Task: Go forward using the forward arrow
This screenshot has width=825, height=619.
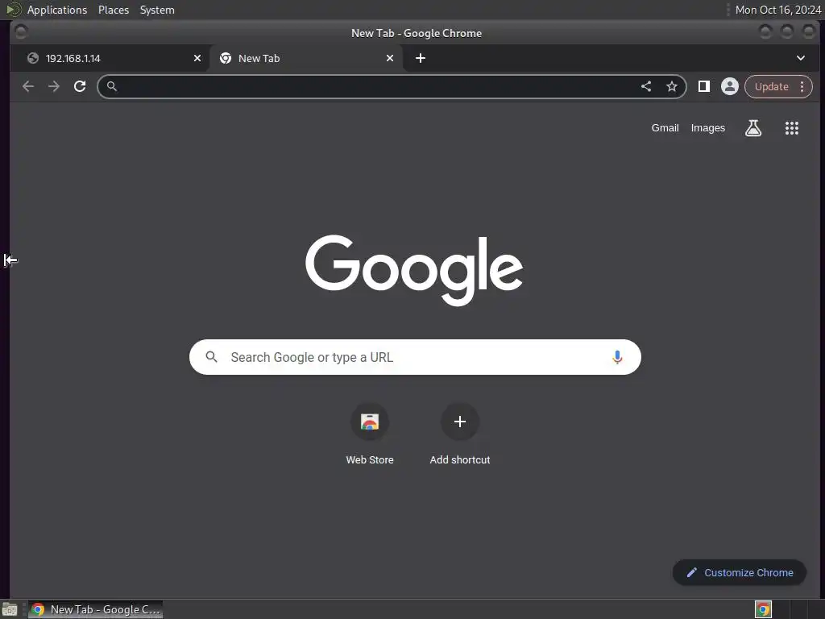Action: (x=54, y=86)
